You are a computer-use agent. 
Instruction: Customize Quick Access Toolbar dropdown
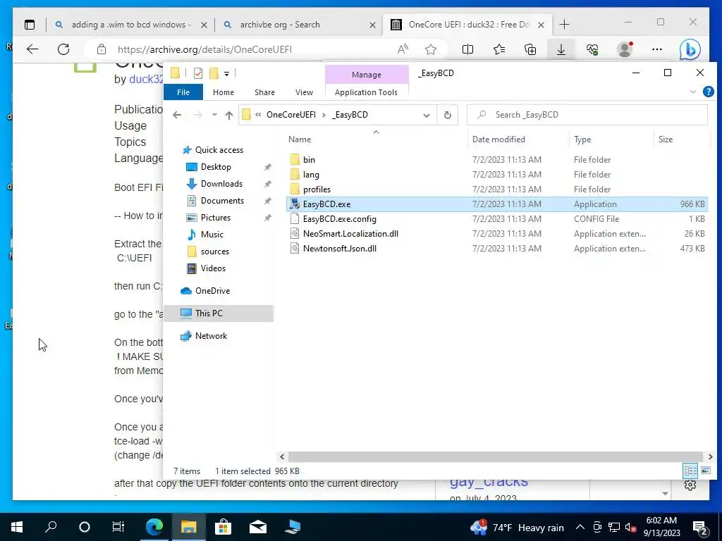(x=226, y=73)
